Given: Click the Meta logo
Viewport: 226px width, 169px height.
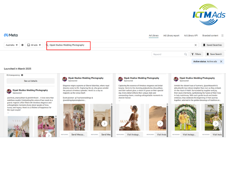Looking at the screenshot, I should (11, 35).
